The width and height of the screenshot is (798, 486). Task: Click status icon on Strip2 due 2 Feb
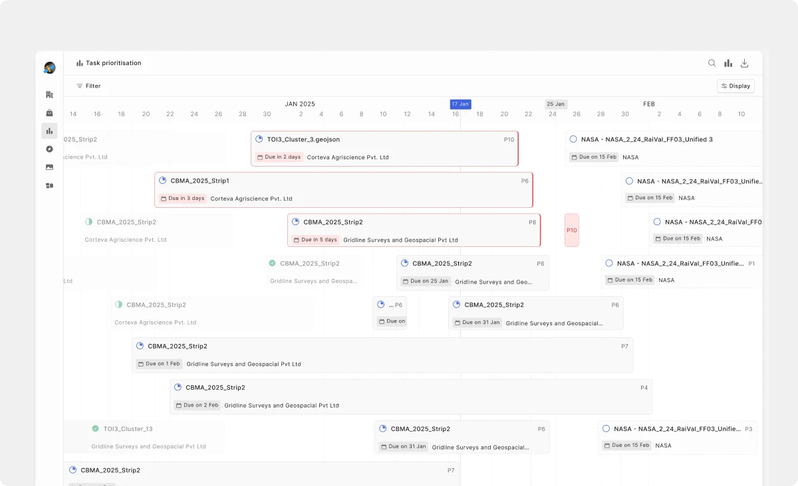coord(178,387)
